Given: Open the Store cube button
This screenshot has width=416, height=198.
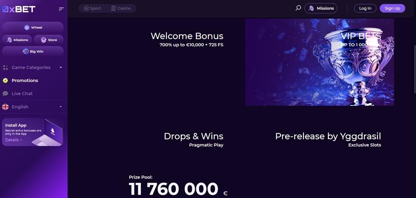Looking at the screenshot, I should point(48,40).
